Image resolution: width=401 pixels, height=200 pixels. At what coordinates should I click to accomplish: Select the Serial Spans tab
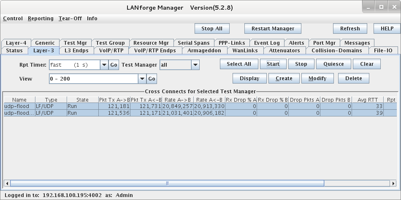tap(194, 43)
